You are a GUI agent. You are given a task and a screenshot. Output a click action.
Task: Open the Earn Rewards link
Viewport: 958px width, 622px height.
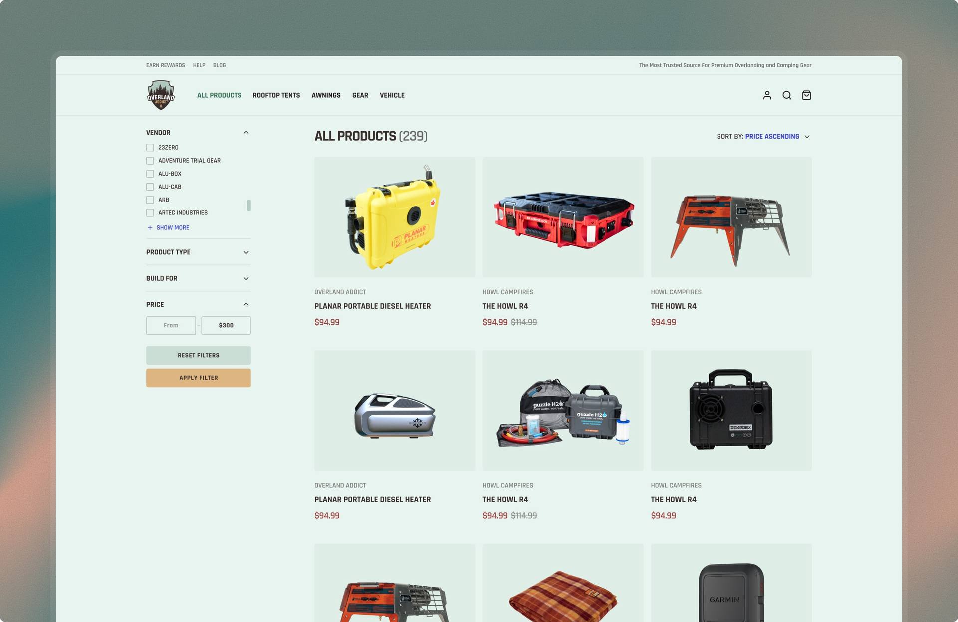pyautogui.click(x=165, y=65)
